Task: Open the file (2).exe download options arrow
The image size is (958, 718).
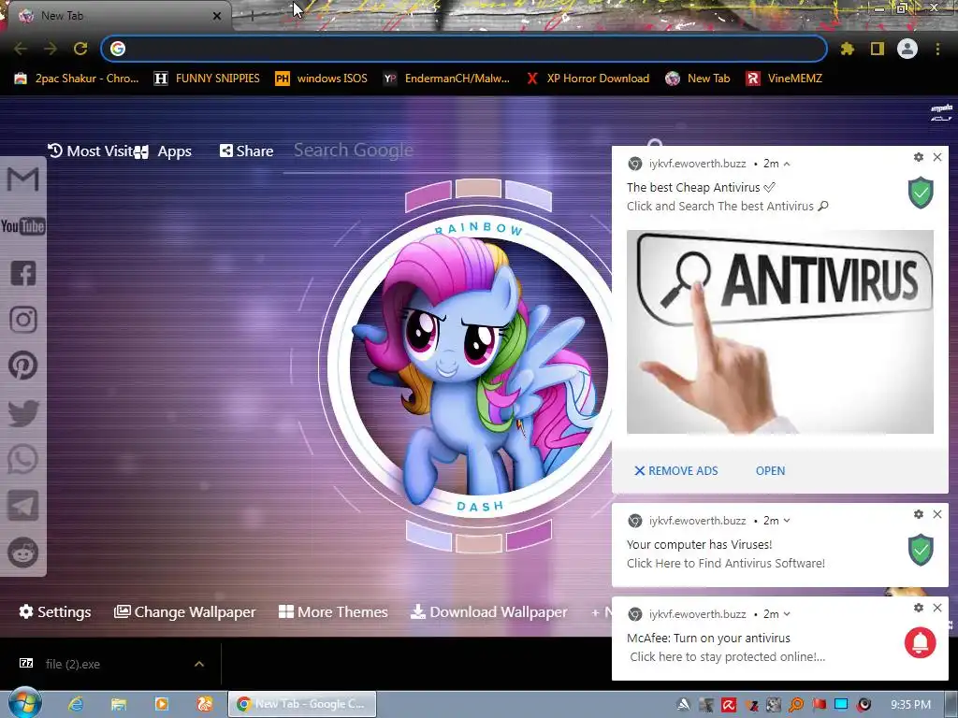Action: point(199,664)
